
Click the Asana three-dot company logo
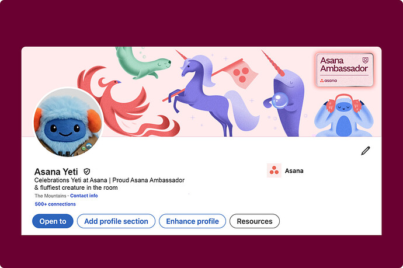pyautogui.click(x=274, y=170)
